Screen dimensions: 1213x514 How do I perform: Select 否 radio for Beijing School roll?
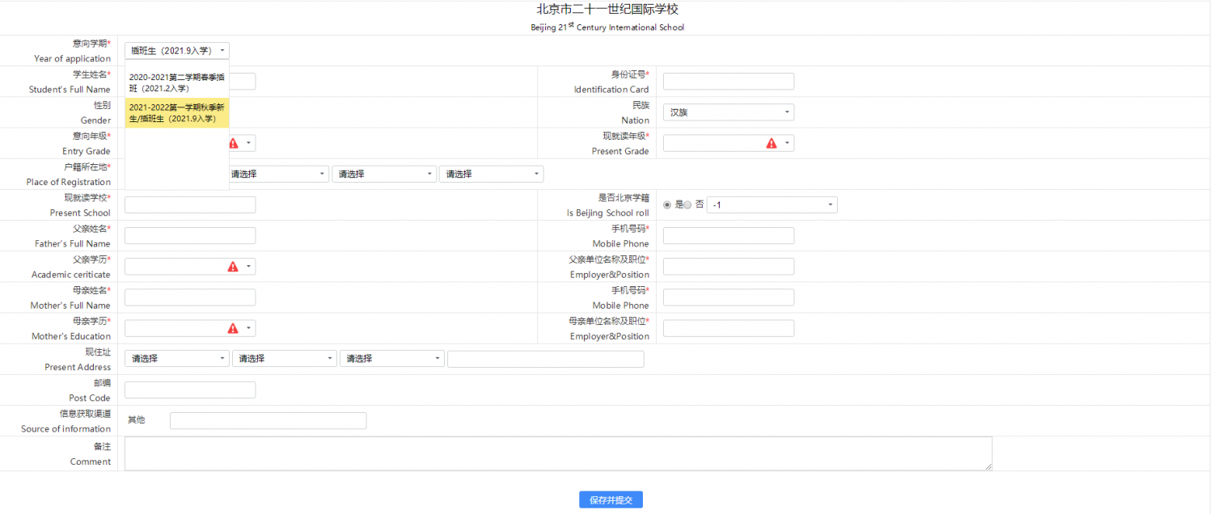point(687,205)
